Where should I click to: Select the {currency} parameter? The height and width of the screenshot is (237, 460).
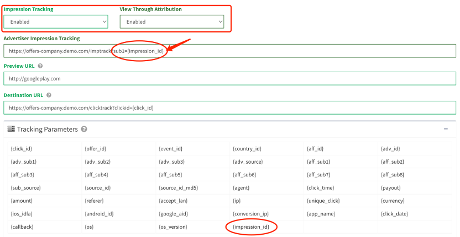393,201
